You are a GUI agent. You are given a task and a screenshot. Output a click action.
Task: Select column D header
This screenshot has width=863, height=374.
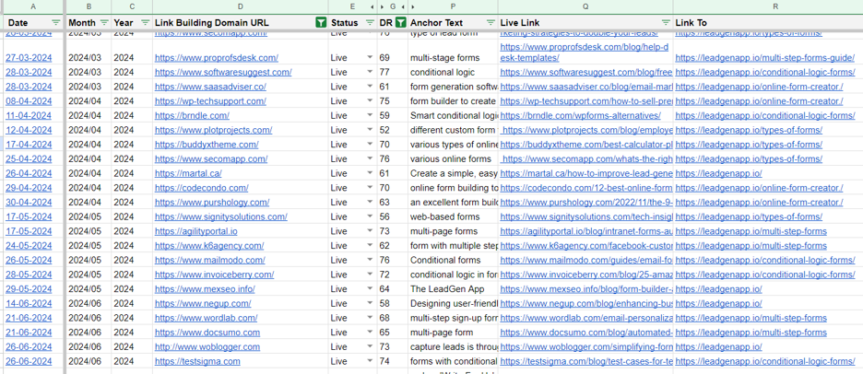click(241, 6)
